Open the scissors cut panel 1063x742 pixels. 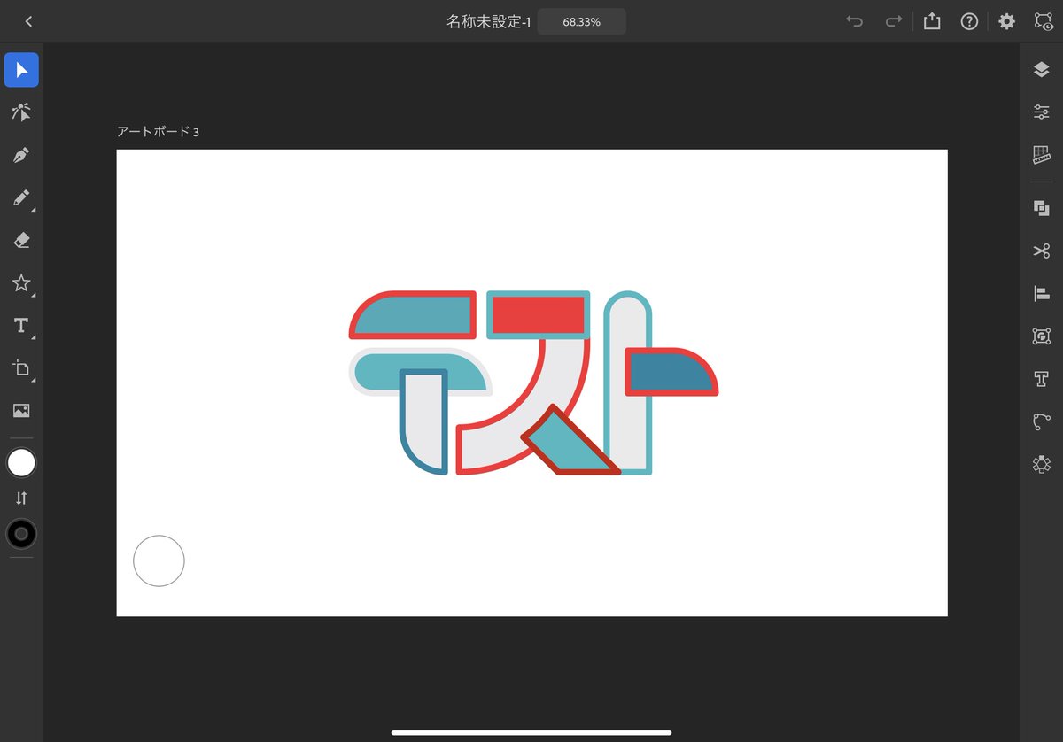tap(1042, 251)
